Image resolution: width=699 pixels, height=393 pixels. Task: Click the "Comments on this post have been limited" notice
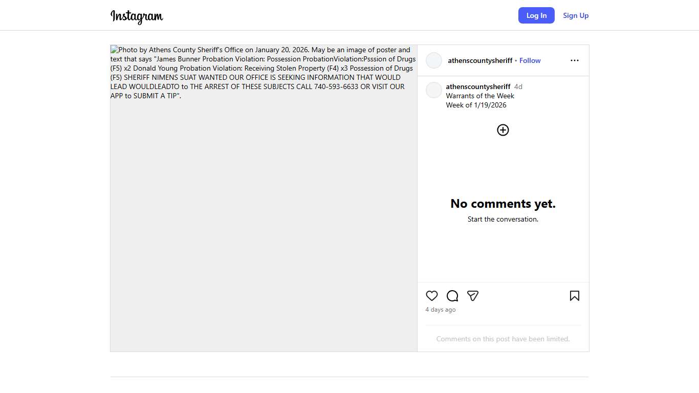pyautogui.click(x=503, y=339)
